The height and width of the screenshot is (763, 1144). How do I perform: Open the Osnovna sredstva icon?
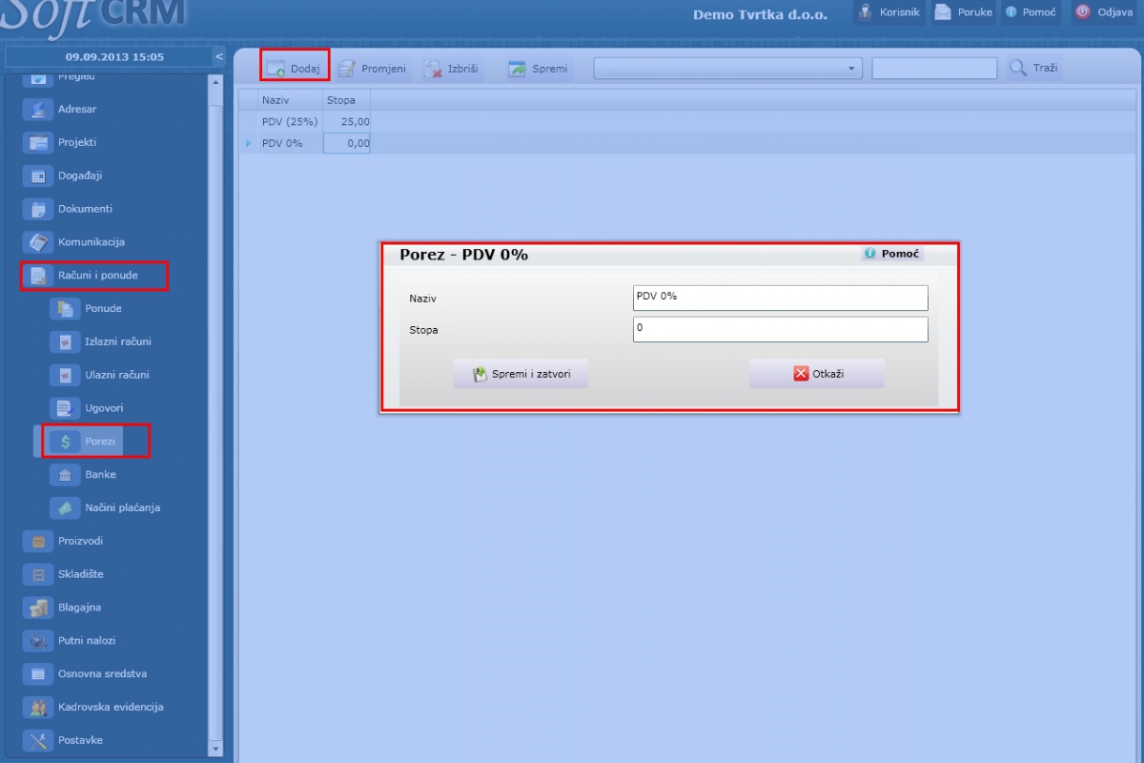(38, 673)
